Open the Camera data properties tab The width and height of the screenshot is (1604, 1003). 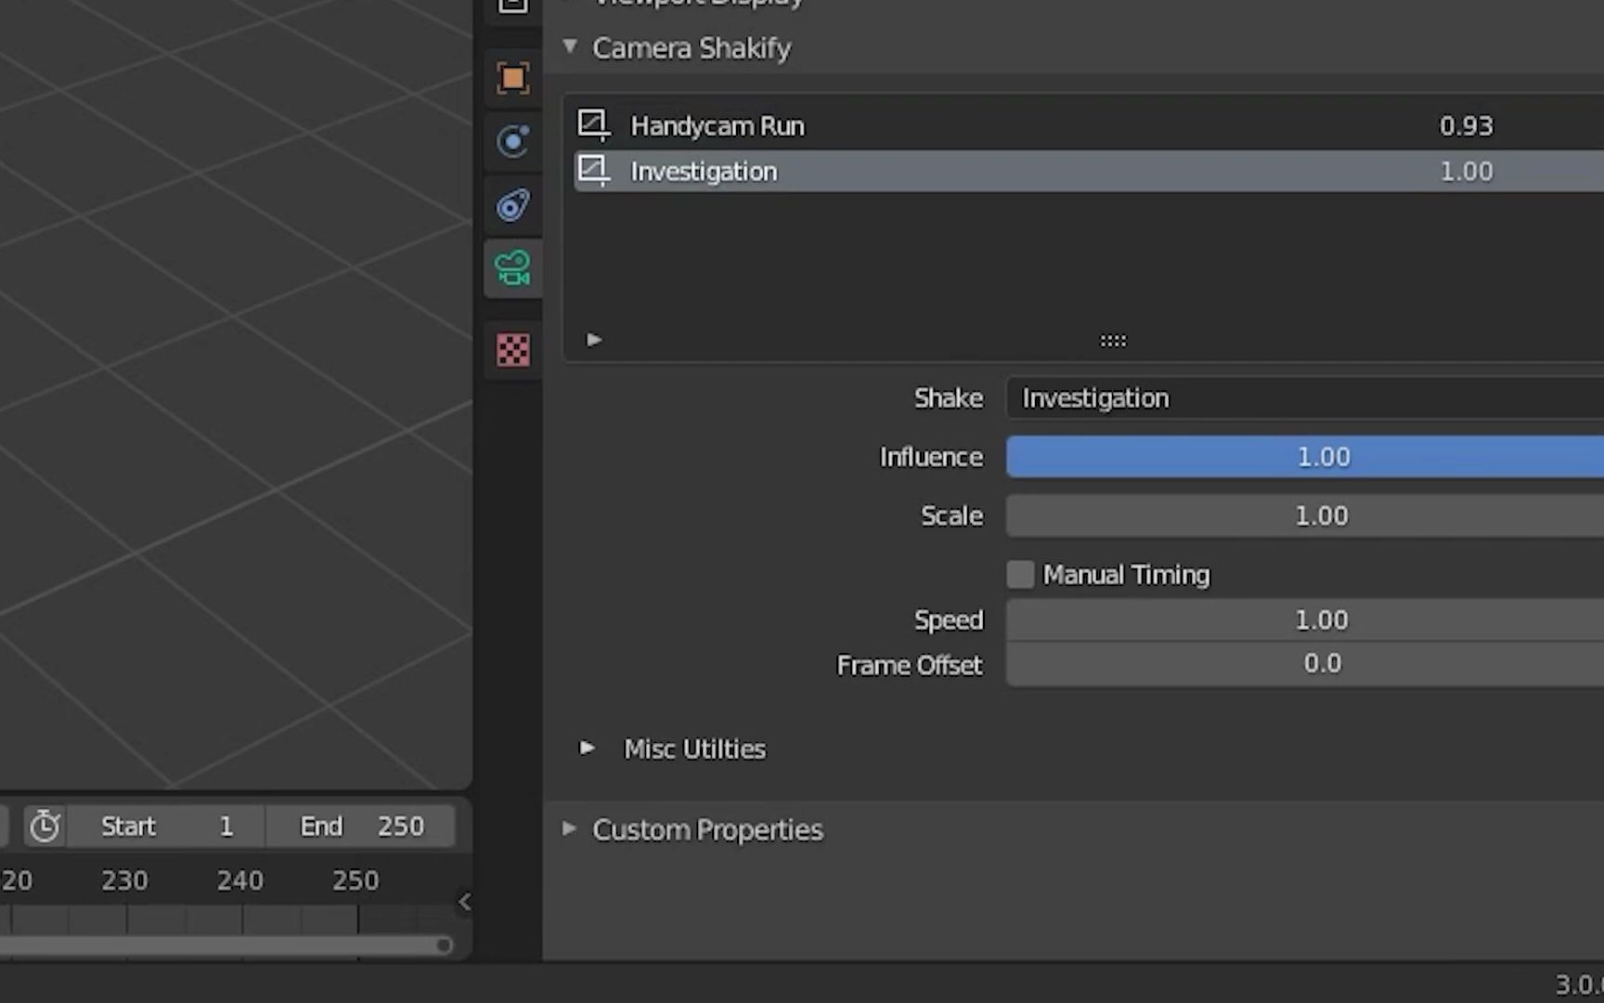click(x=512, y=268)
